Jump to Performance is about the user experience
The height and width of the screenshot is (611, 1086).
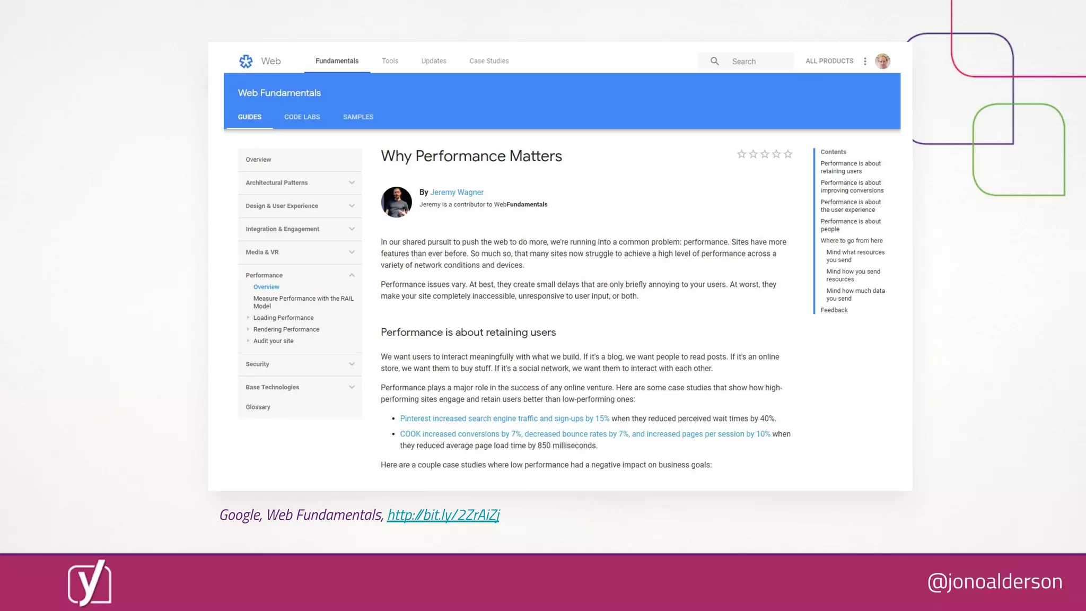pyautogui.click(x=851, y=206)
